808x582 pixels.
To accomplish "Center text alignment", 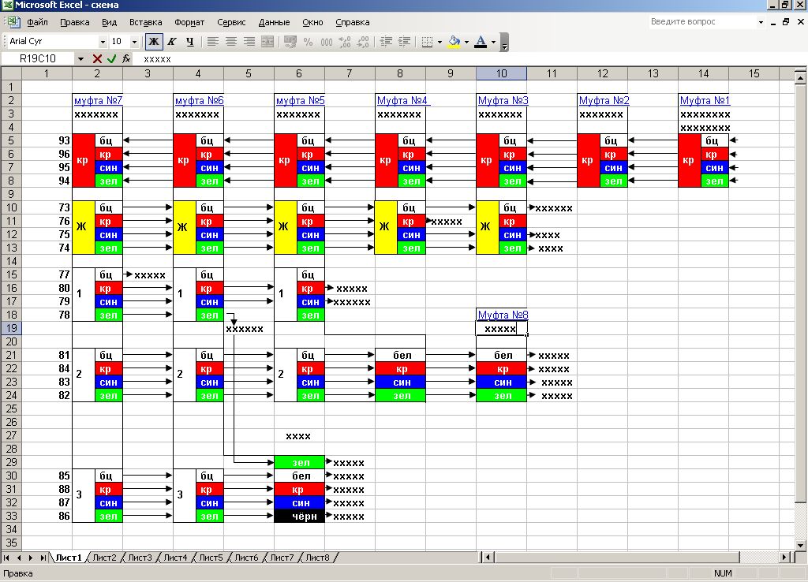I will 231,42.
